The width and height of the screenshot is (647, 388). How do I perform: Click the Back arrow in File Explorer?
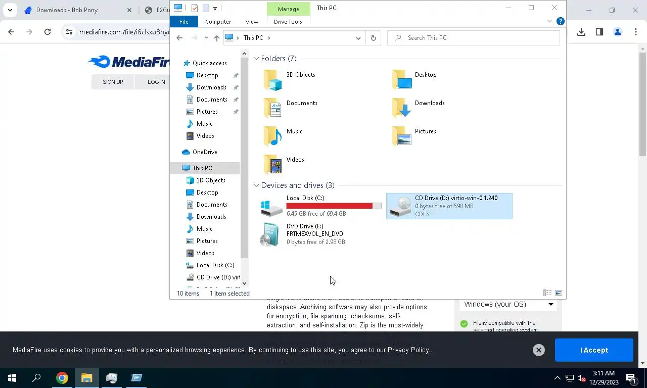179,38
